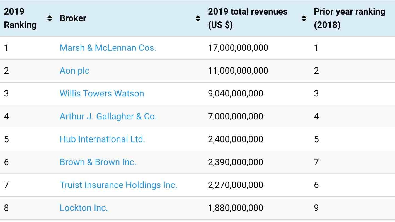
Task: Open the Hub International Ltd. link
Action: pos(102,139)
